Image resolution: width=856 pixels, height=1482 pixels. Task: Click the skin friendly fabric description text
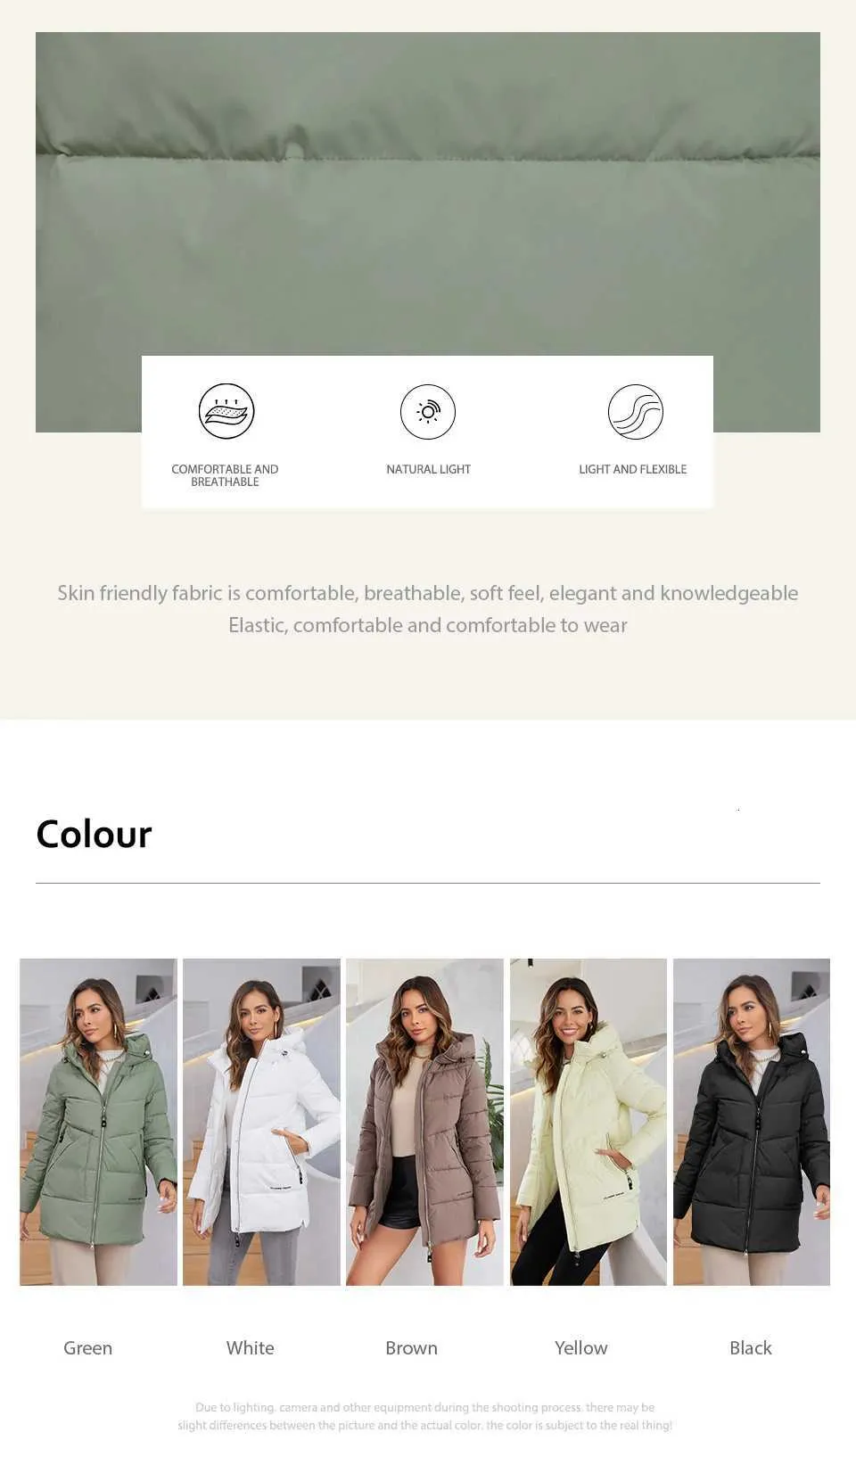428,609
